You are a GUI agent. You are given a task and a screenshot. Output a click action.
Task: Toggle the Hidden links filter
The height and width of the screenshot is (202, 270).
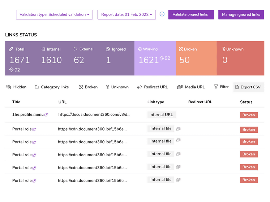click(16, 87)
